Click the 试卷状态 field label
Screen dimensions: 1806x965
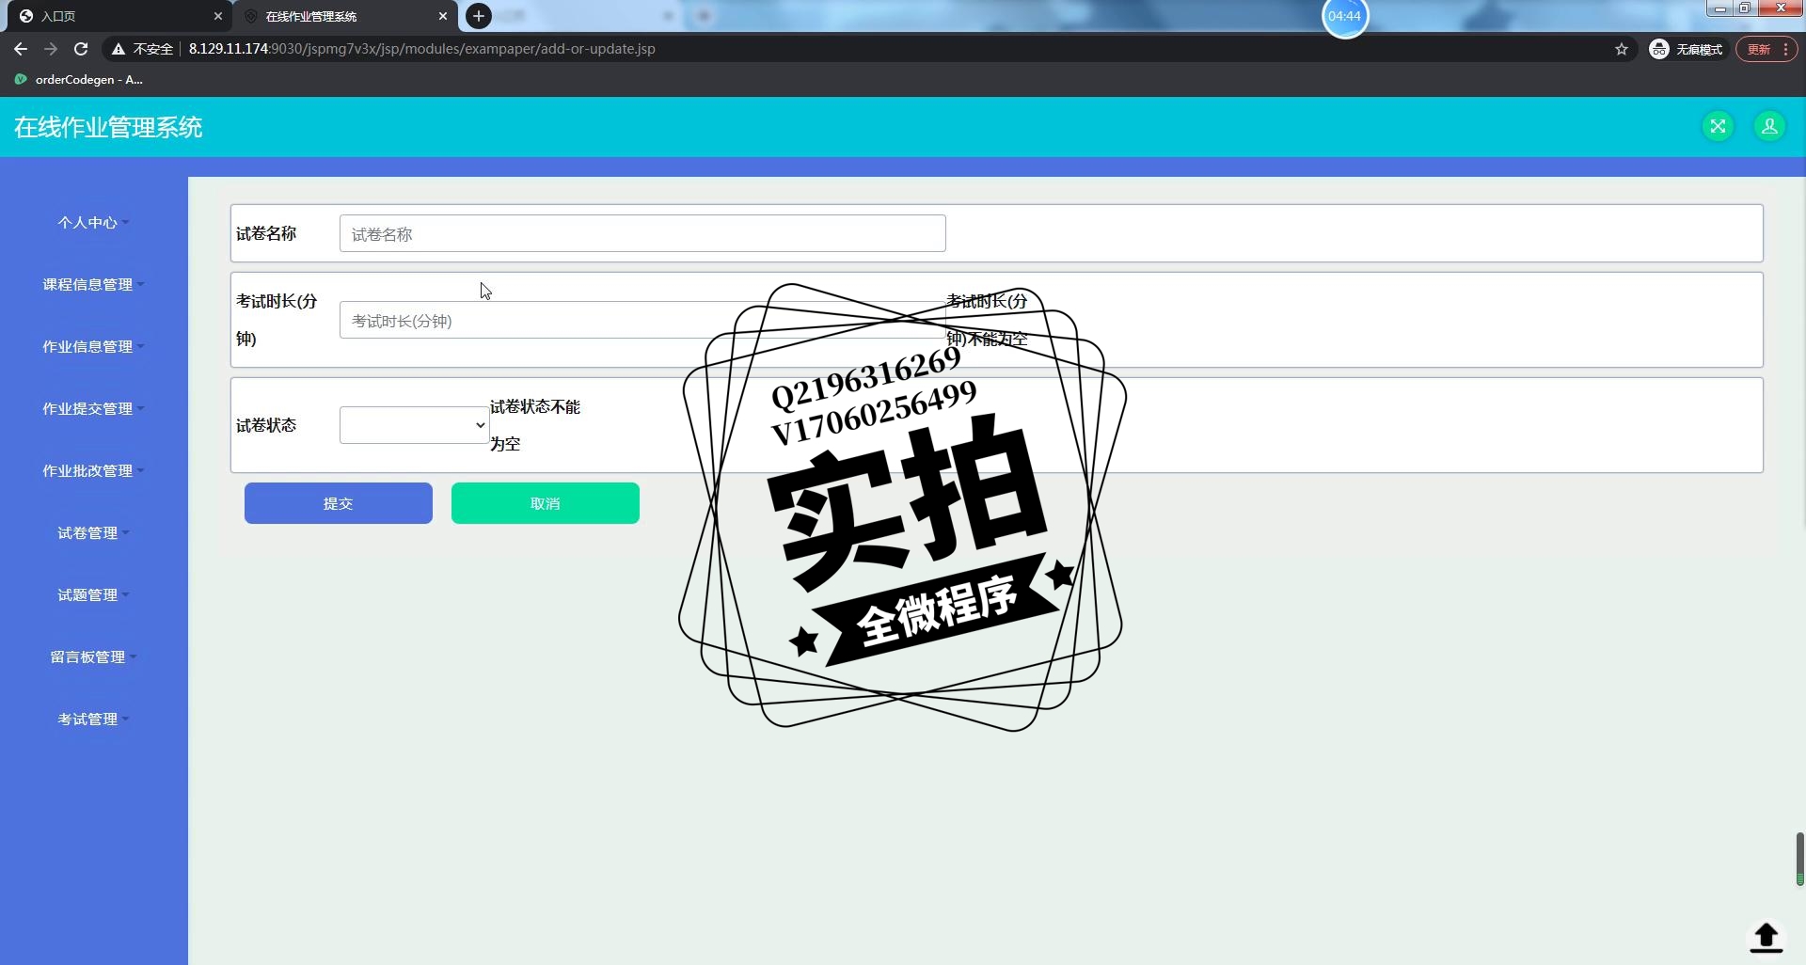(x=266, y=425)
